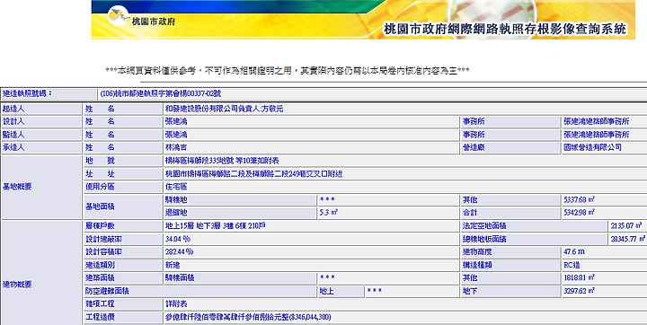This screenshot has width=647, height=325.
Task: Click the 282.44 % value
Action: coord(179,251)
